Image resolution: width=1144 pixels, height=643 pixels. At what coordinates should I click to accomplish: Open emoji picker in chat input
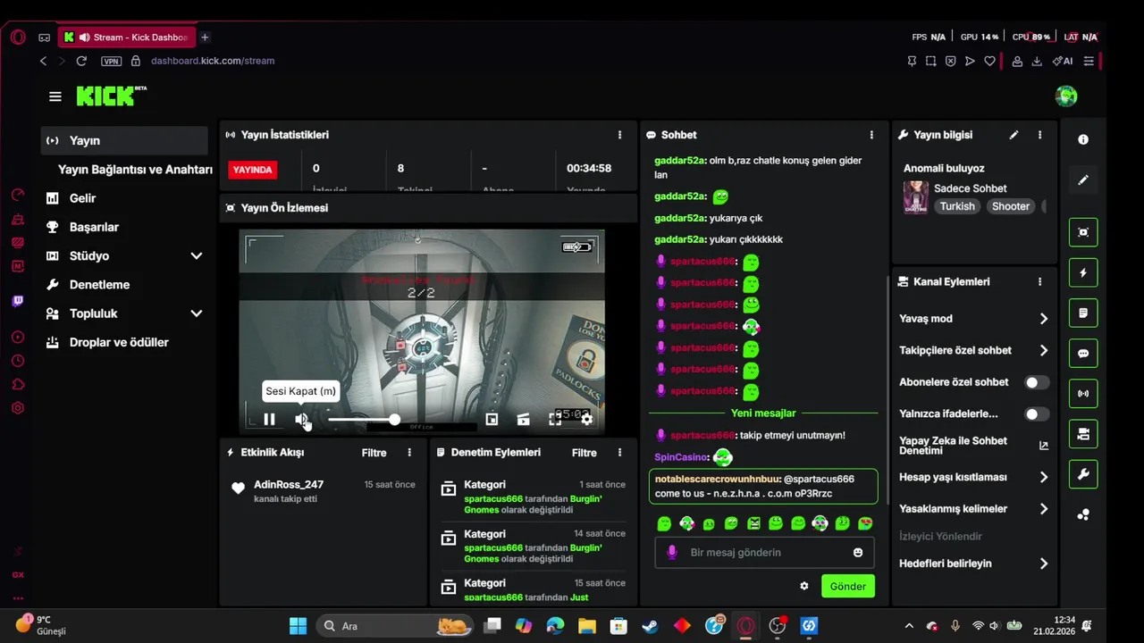click(858, 553)
